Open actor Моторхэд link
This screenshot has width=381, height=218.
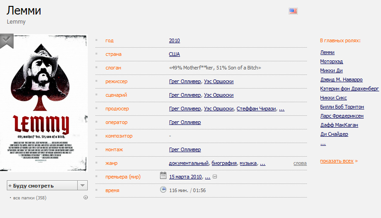pyautogui.click(x=331, y=61)
